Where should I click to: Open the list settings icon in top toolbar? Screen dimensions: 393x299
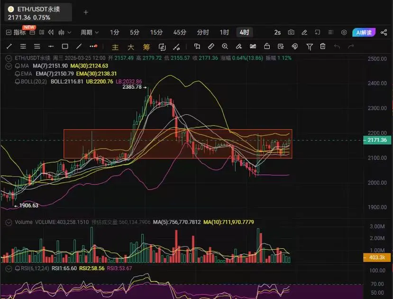tap(331, 32)
